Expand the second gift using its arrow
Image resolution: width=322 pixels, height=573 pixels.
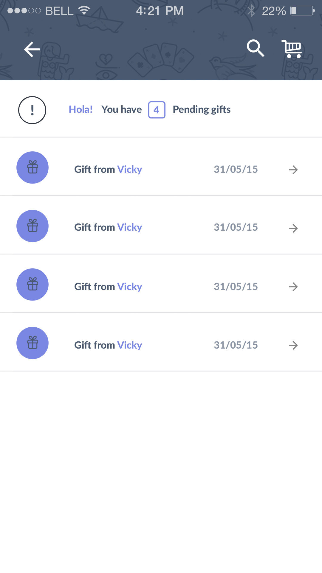293,228
